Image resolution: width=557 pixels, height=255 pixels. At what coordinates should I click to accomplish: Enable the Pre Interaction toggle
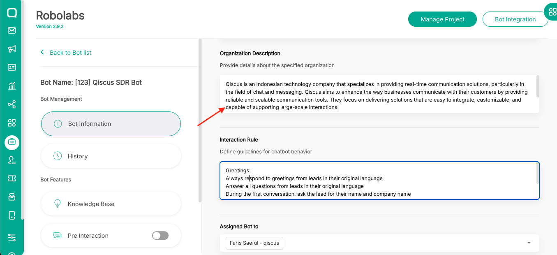(160, 236)
